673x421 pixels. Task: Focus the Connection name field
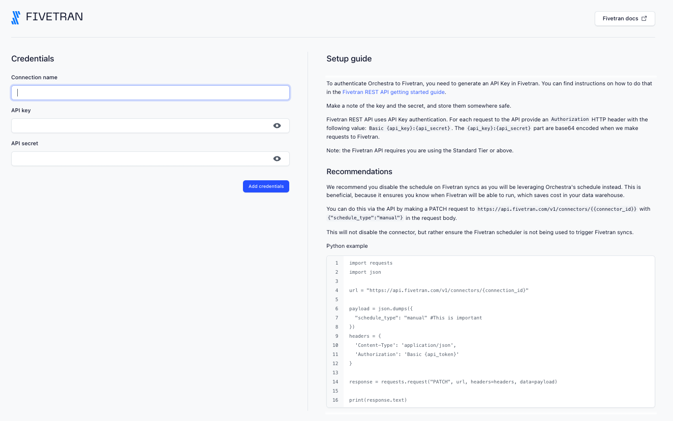pyautogui.click(x=150, y=92)
